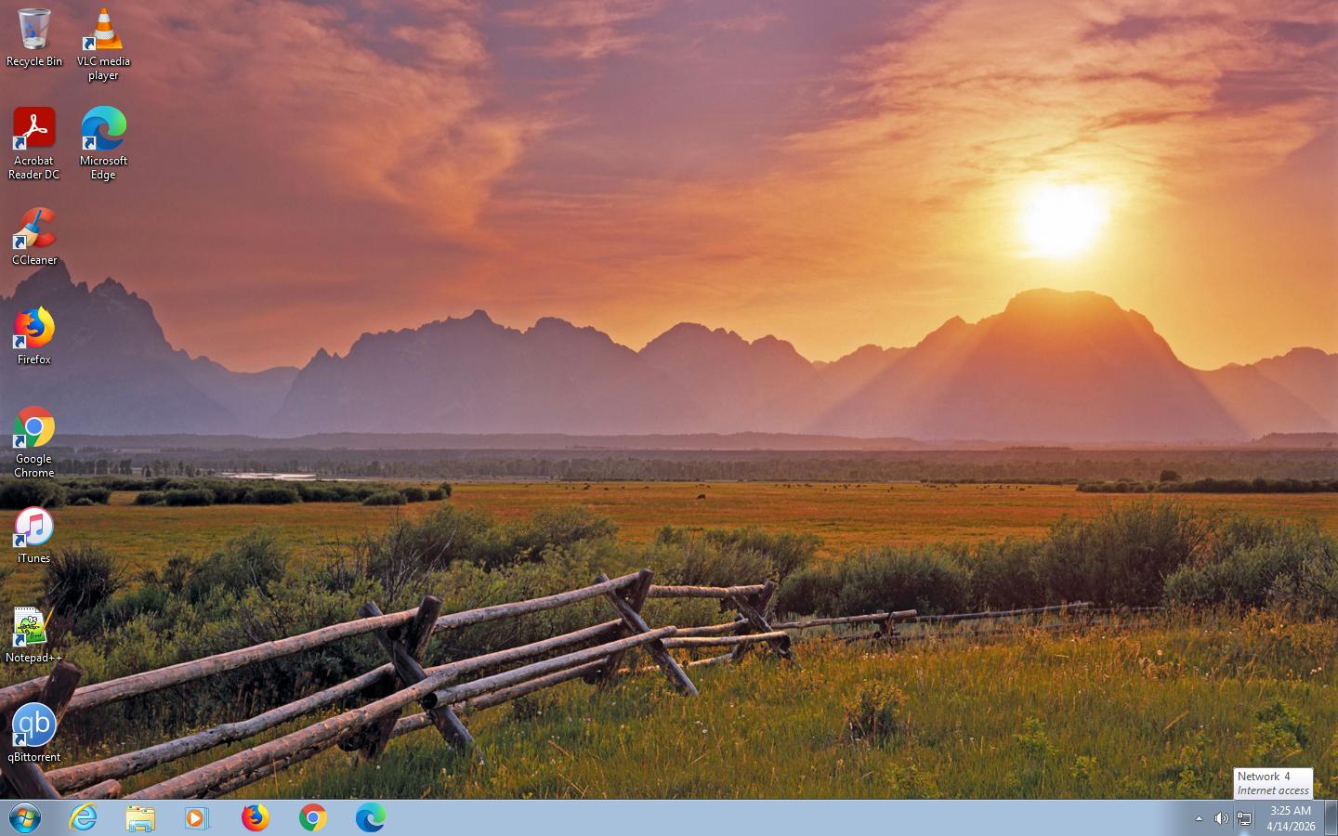Launch Google Chrome from the taskbar
The height and width of the screenshot is (836, 1338).
(x=313, y=818)
